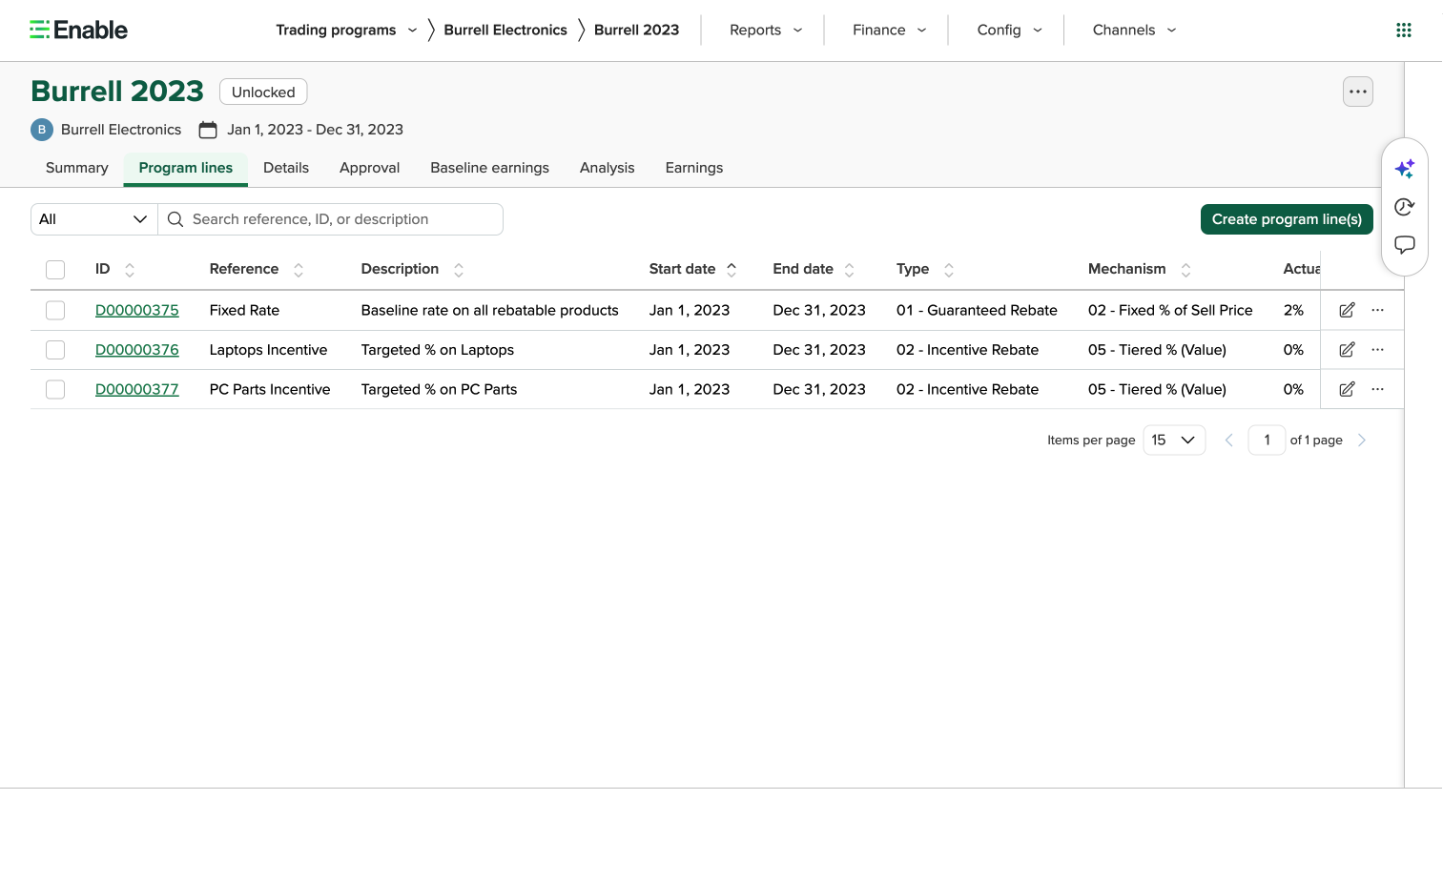
Task: Open the comments speech bubble icon
Action: [x=1404, y=245]
